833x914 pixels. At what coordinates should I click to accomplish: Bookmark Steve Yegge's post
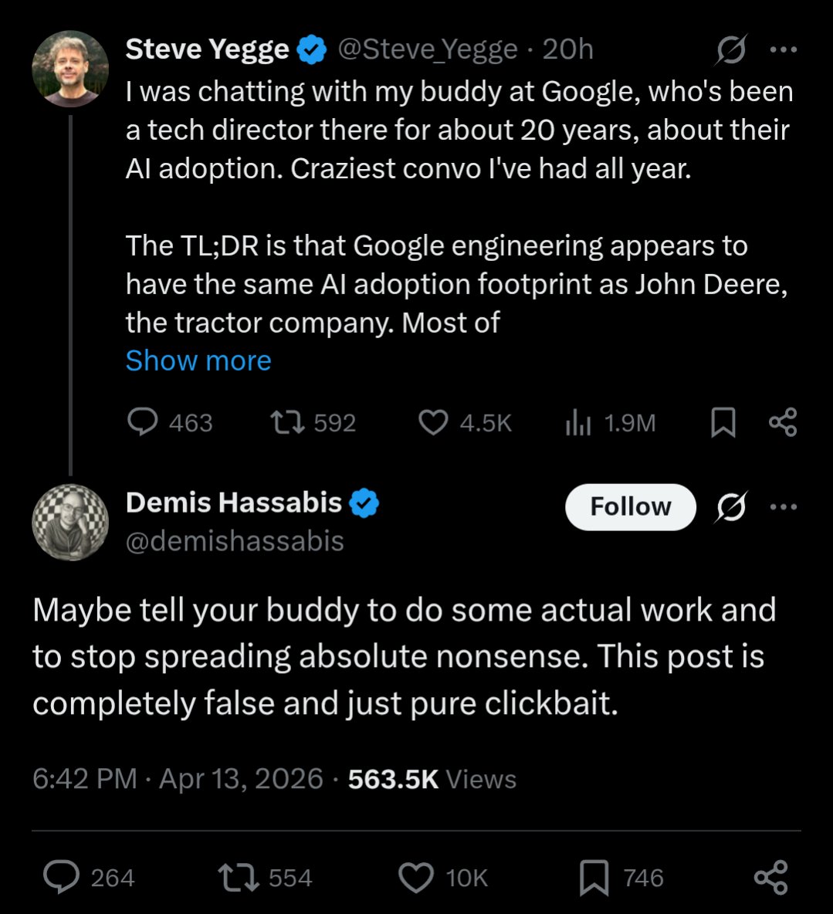pos(723,422)
